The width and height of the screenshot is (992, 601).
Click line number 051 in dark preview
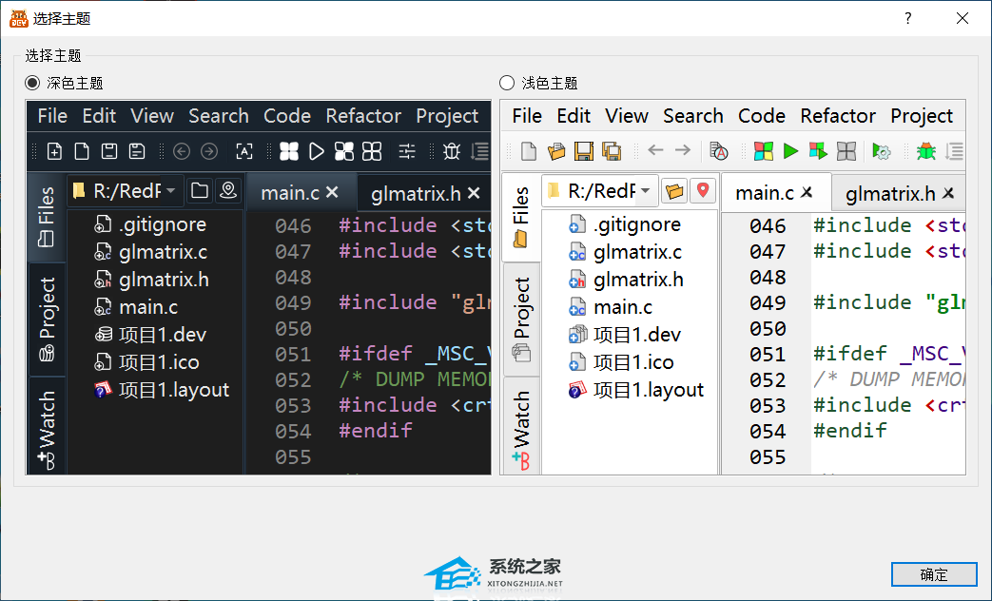point(293,355)
